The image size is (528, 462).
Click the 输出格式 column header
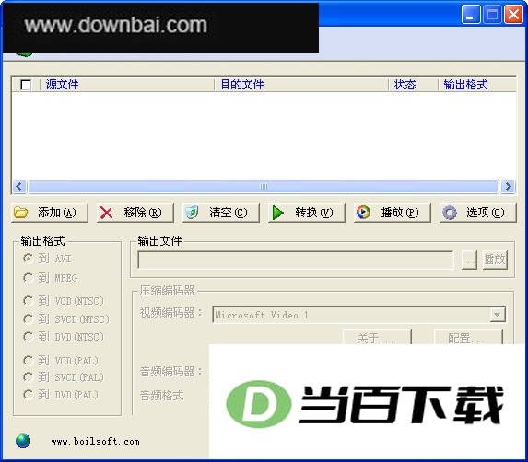coord(476,85)
